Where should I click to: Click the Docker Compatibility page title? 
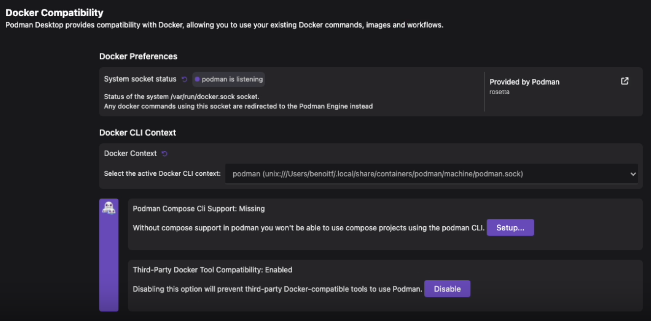(x=54, y=13)
